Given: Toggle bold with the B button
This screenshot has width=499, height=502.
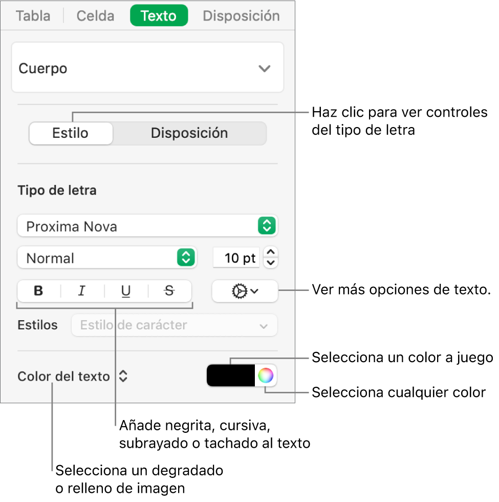Looking at the screenshot, I should [39, 291].
